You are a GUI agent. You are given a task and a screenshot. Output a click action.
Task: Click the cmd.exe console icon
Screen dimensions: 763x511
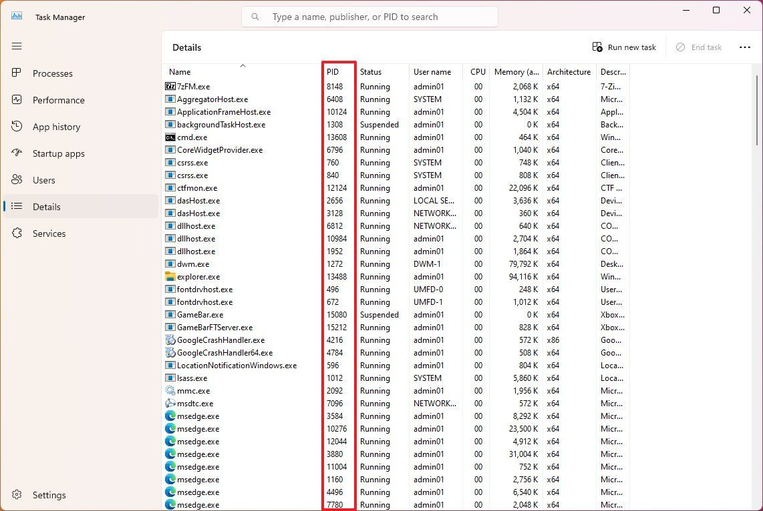[x=169, y=137]
